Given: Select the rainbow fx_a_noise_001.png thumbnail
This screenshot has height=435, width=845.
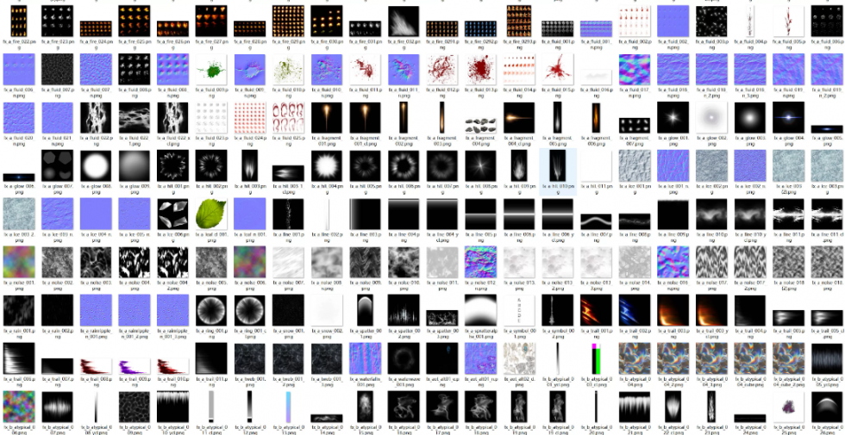Looking at the screenshot, I should 19,262.
